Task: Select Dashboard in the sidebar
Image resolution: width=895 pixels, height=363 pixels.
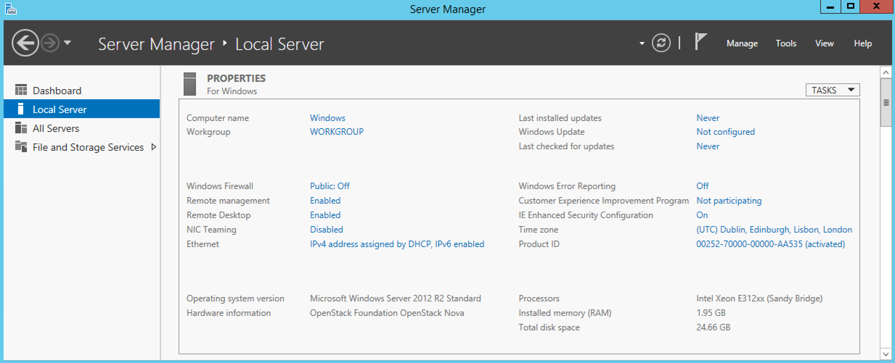Action: coord(82,90)
